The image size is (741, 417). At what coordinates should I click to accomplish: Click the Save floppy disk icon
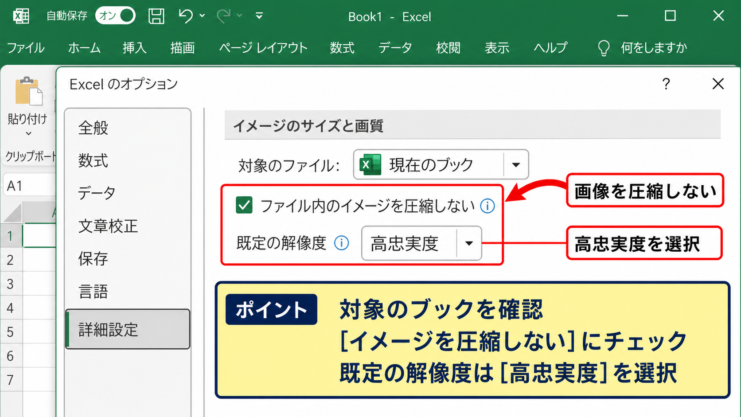(x=156, y=16)
